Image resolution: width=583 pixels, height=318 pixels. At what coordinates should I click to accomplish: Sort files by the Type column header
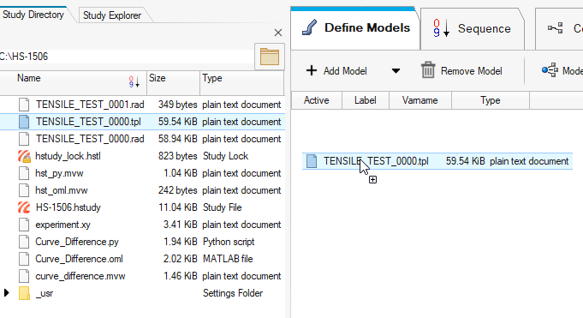(241, 79)
